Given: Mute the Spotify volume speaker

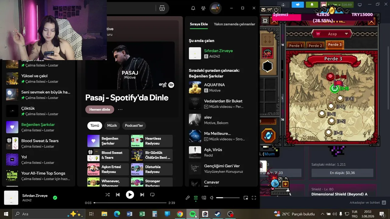Looking at the screenshot, I should (212, 198).
